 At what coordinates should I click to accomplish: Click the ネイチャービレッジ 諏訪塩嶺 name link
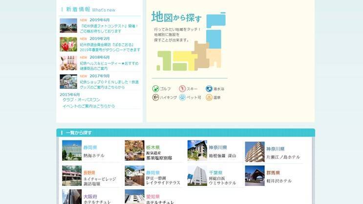click(x=100, y=182)
